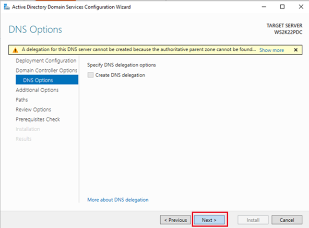The width and height of the screenshot is (309, 228).
Task: Go to Prerequisites Check step
Action: click(x=37, y=119)
